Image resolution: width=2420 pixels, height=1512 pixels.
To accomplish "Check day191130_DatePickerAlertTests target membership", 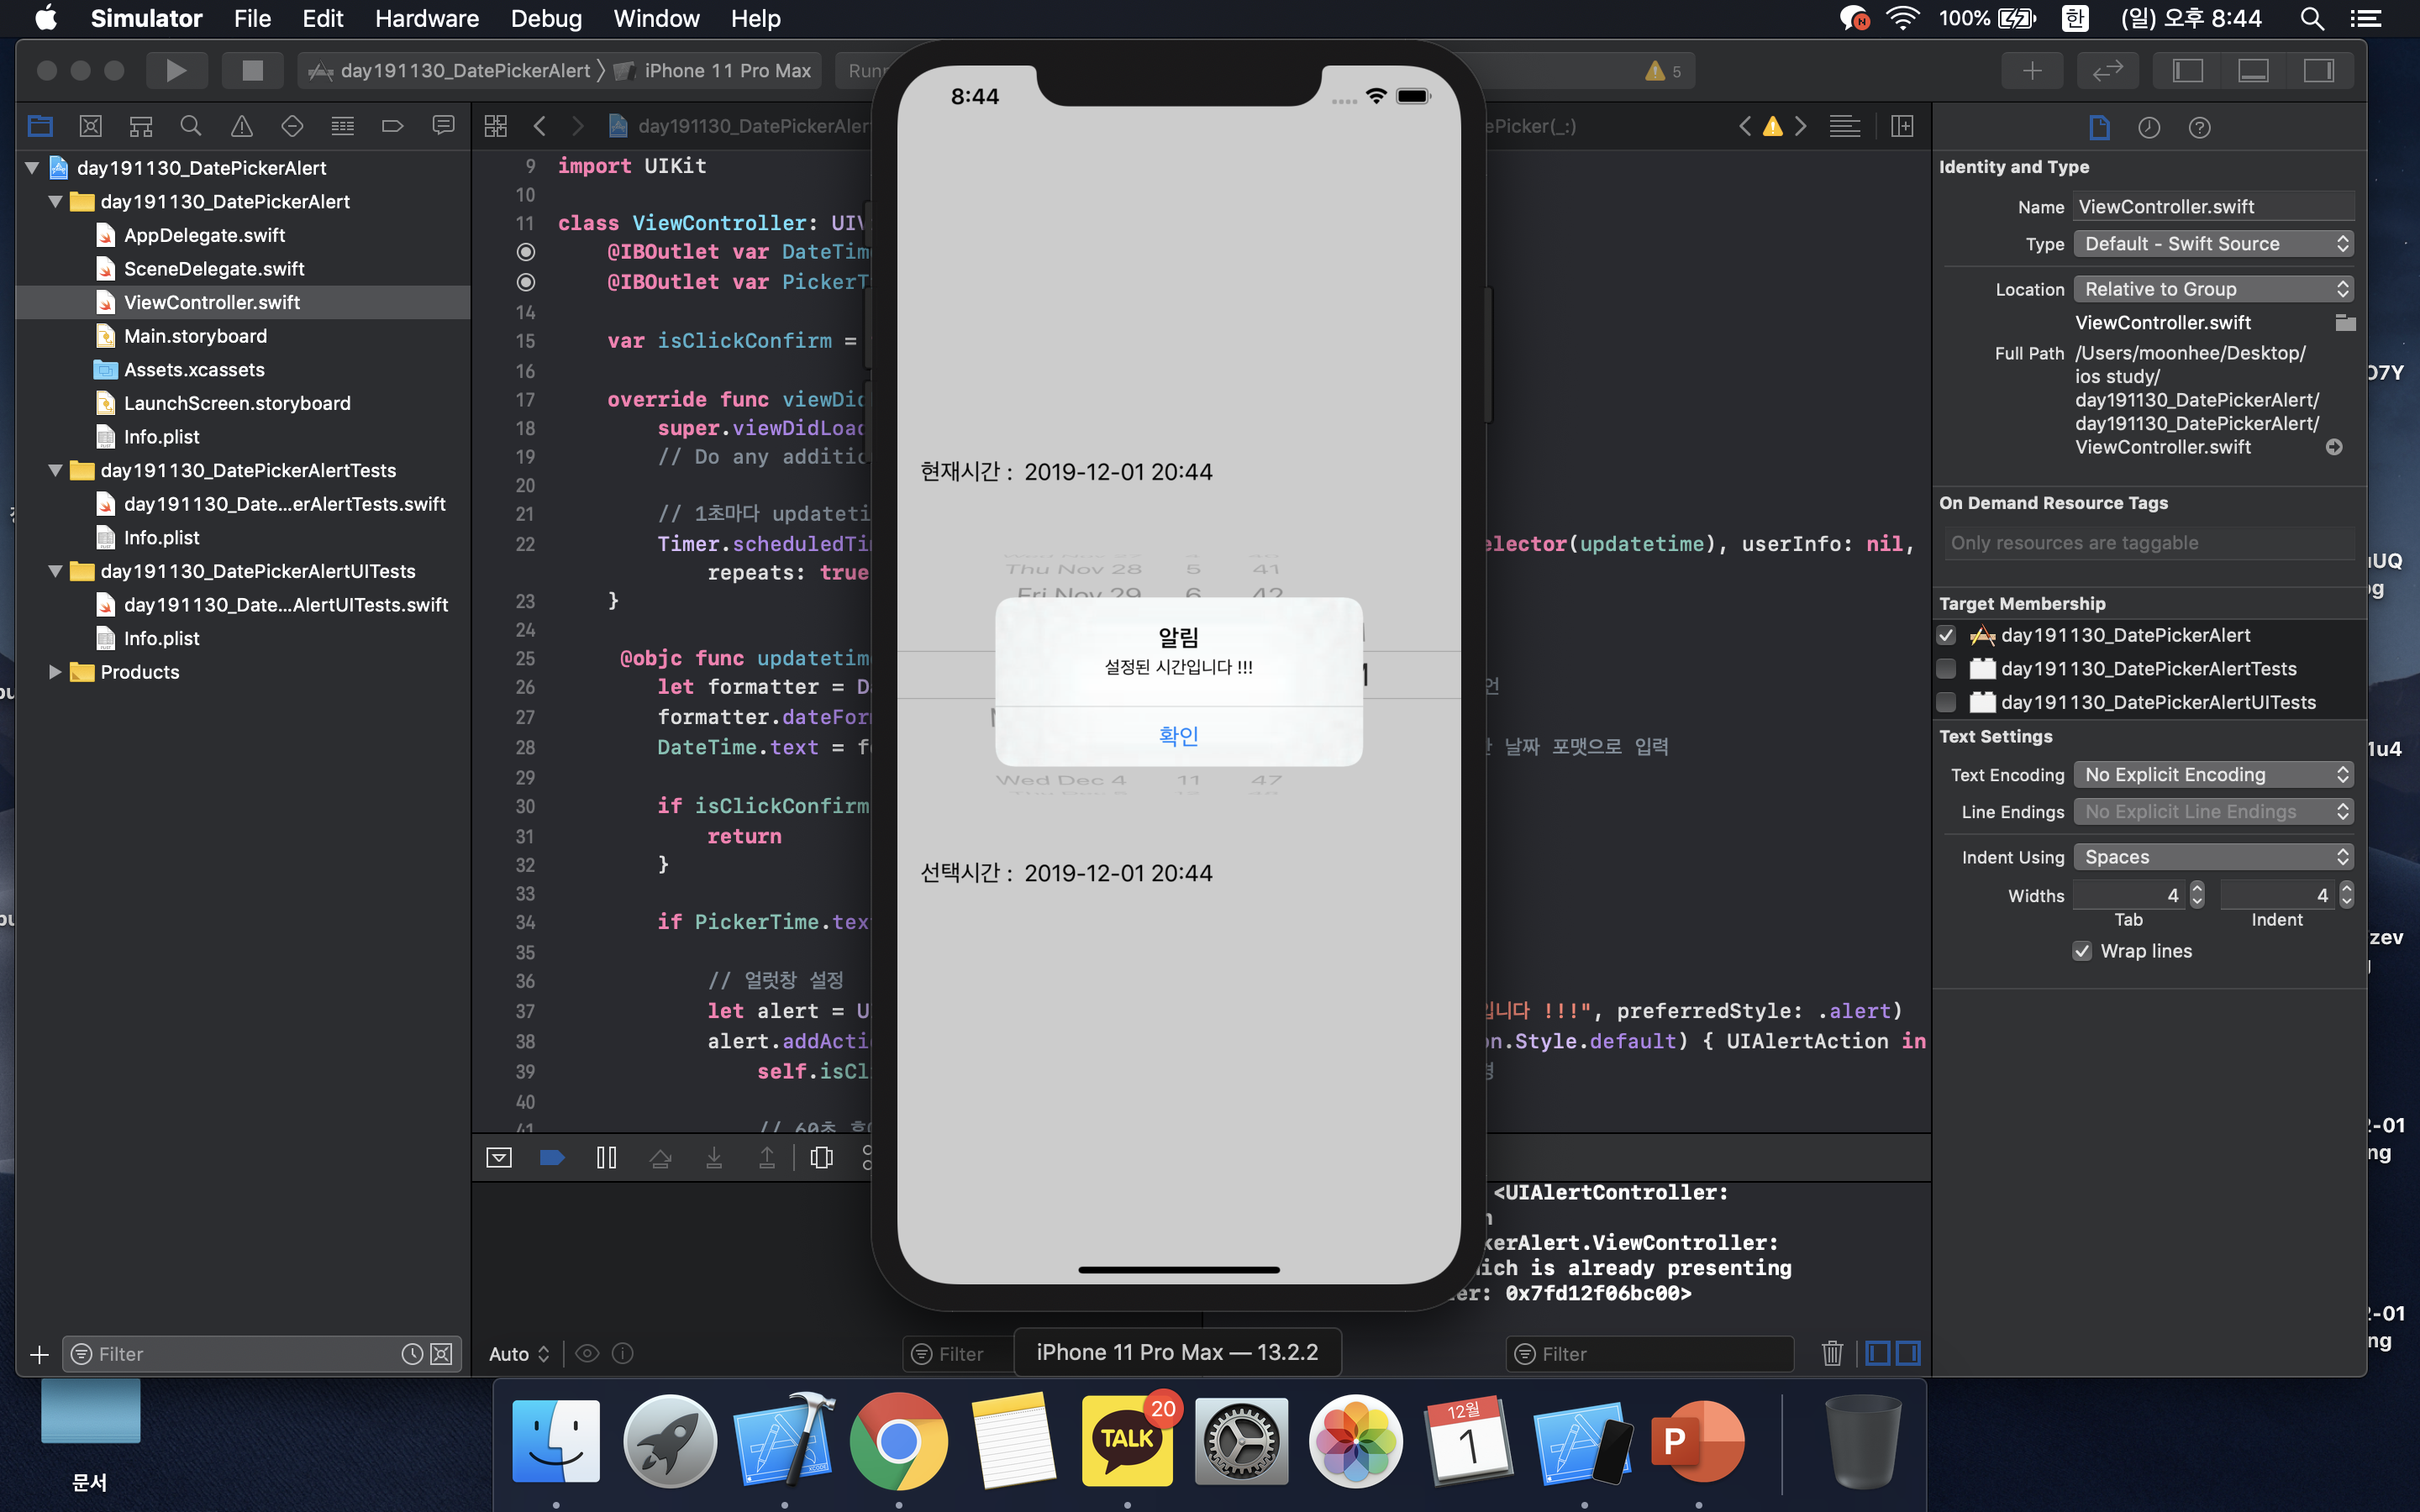I will (x=1946, y=669).
